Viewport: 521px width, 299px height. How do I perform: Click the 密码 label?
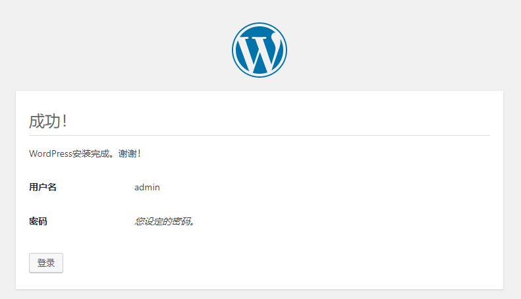(38, 221)
